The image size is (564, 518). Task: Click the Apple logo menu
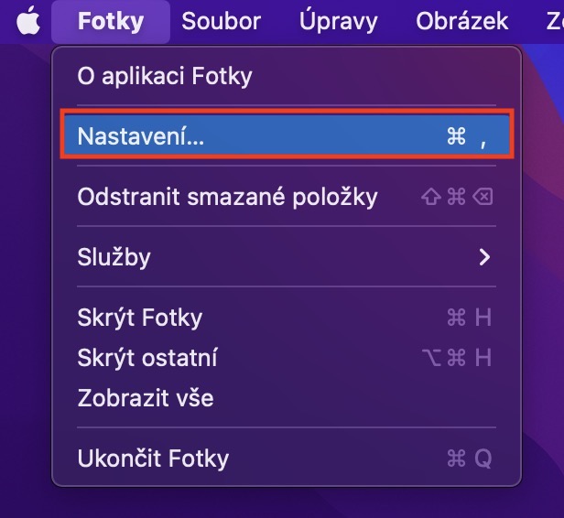click(x=27, y=20)
